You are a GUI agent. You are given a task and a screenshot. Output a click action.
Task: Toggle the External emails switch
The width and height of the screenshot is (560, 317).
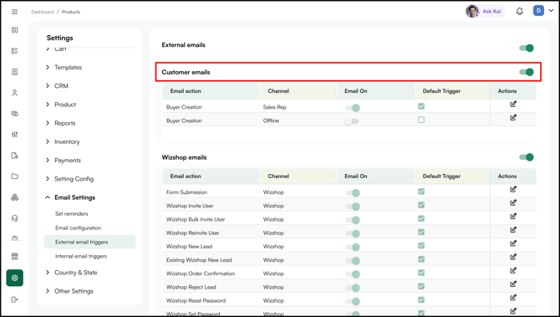coord(527,48)
